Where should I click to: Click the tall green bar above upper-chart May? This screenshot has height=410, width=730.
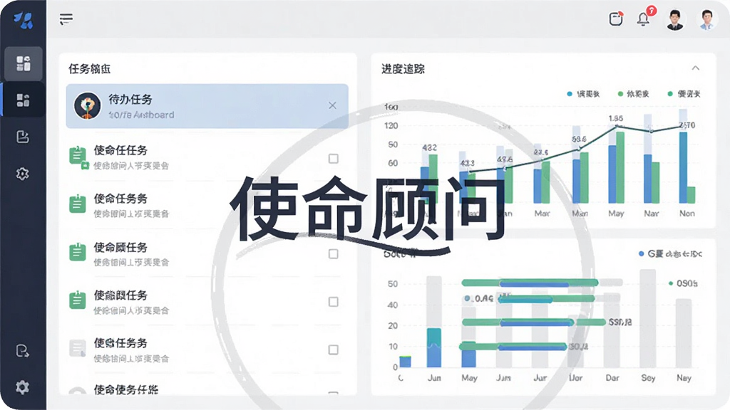click(620, 167)
